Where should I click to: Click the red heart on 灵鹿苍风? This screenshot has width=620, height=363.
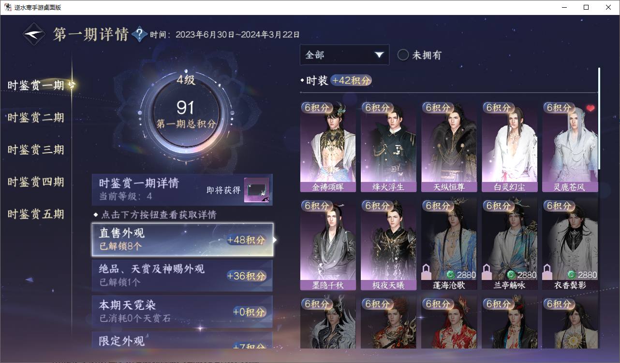point(590,108)
